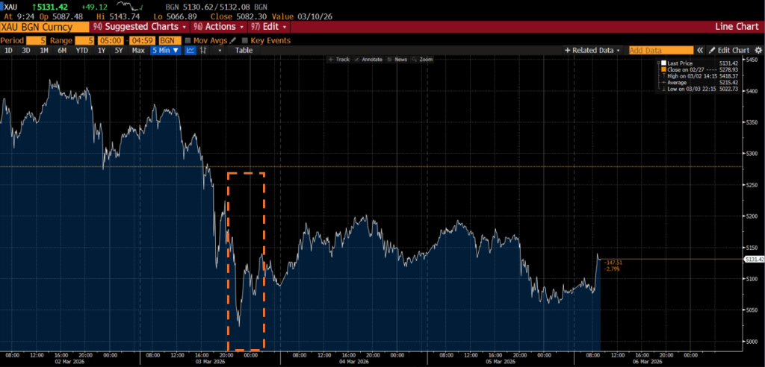Enable the Key Events checkbox

tap(244, 40)
